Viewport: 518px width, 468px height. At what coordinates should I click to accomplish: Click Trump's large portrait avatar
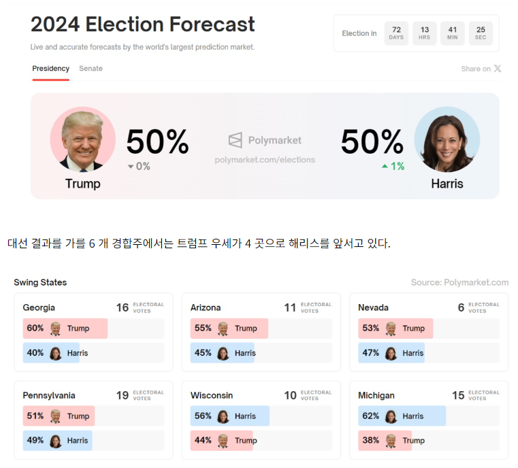point(83,140)
